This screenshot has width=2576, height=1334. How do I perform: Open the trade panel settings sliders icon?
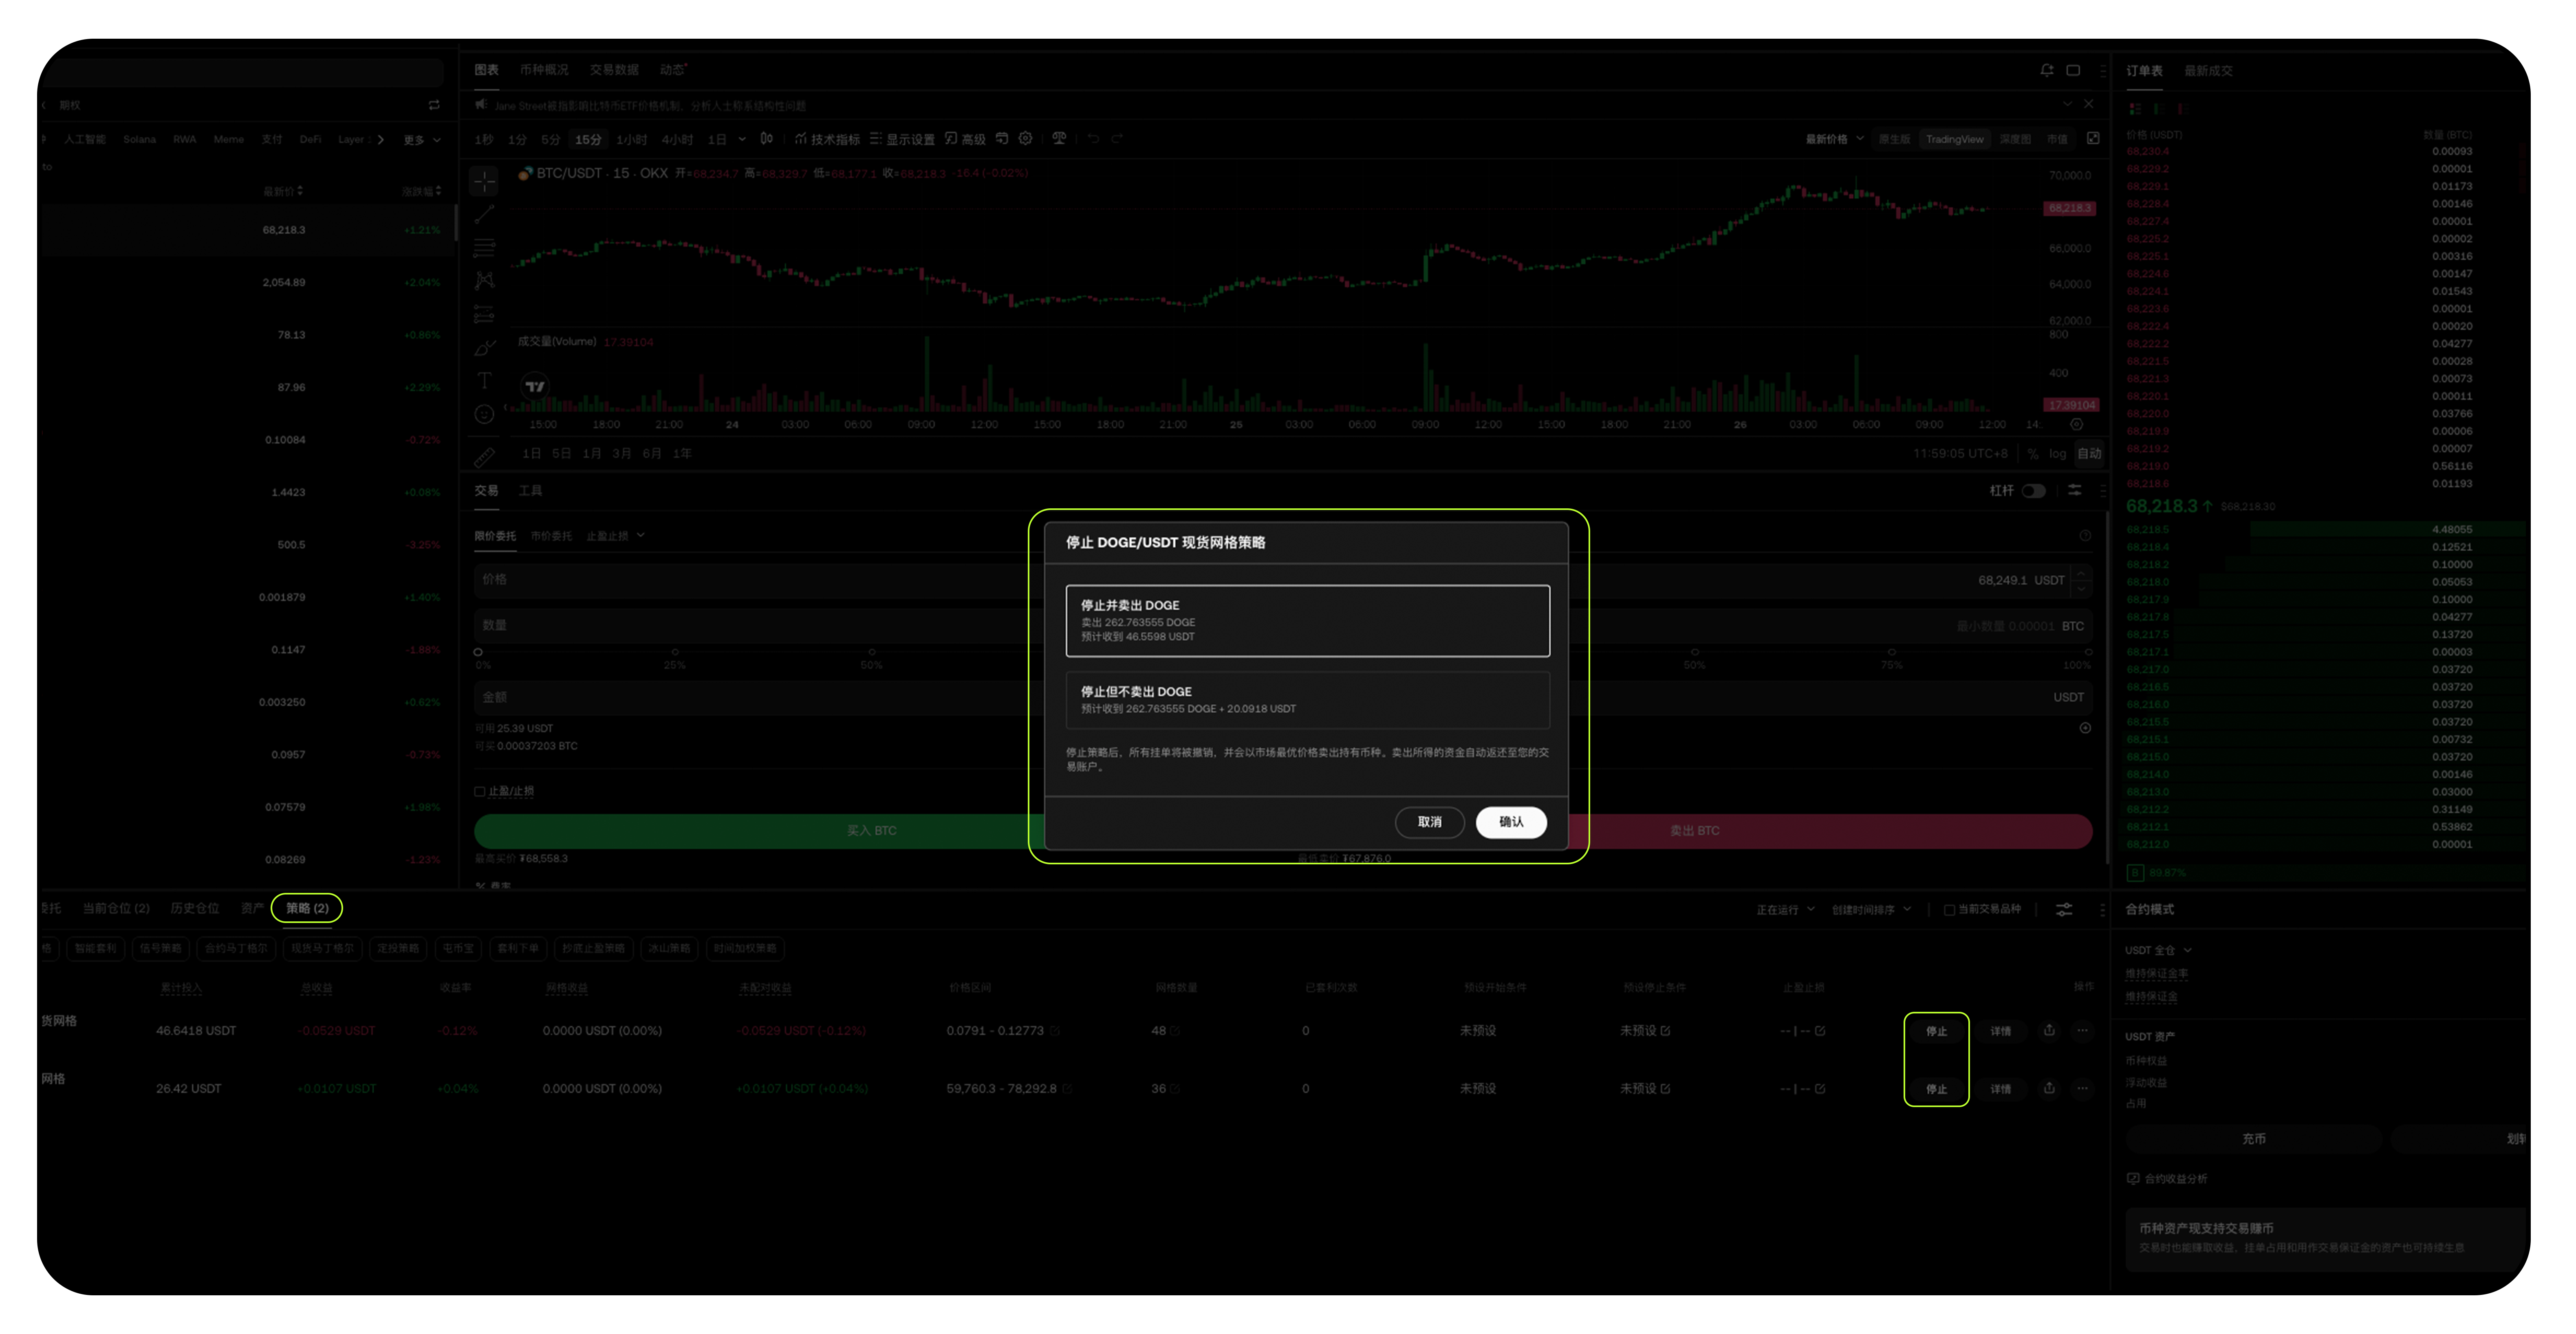pos(2075,491)
